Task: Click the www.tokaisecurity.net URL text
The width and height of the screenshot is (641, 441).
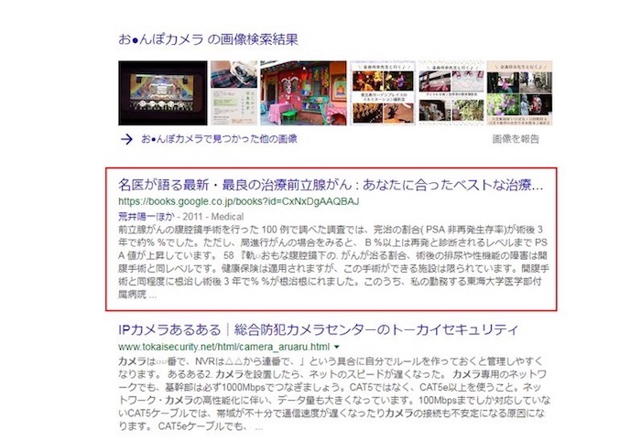Action: 223,349
